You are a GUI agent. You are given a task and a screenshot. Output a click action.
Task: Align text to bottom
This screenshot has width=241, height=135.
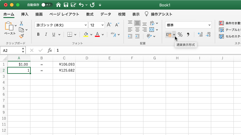[145, 24]
